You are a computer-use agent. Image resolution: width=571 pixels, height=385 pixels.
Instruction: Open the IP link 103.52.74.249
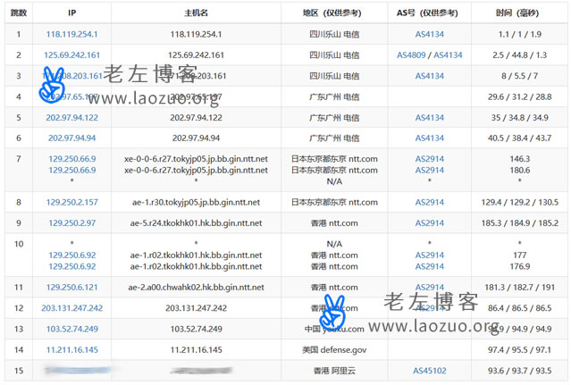pos(71,329)
